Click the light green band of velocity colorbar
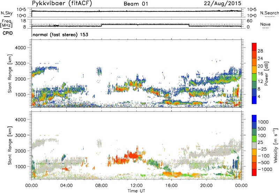Image resolution: width=279 pixels, height=193 pixels. (254, 139)
